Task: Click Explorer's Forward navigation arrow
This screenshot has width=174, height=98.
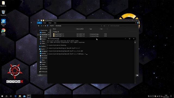Action: [41, 26]
